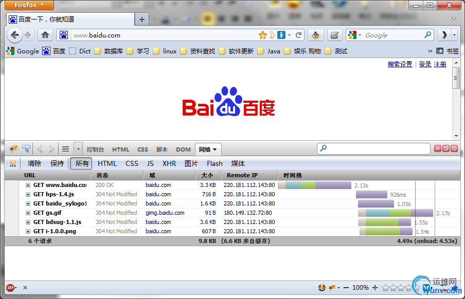Zoom in with the plus icon

click(375, 288)
